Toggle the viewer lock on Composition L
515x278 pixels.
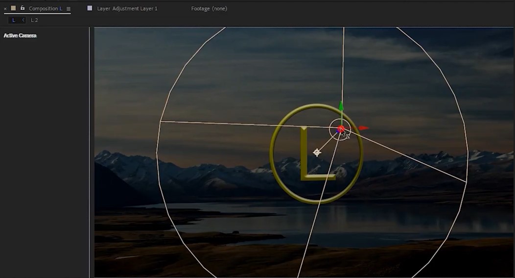click(x=23, y=8)
